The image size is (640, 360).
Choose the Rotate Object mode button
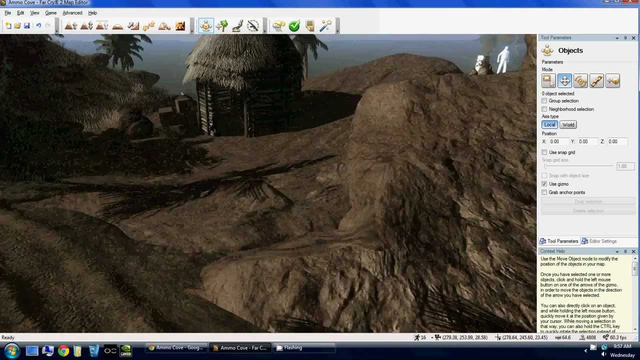point(580,81)
